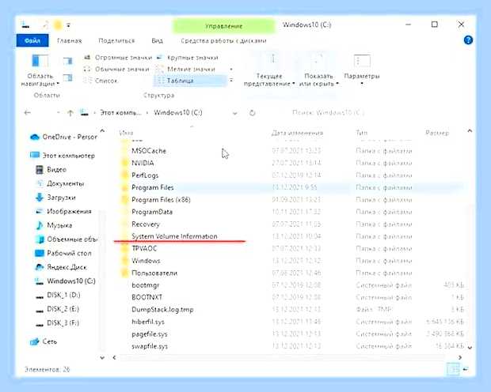Sort by Размер column header

pyautogui.click(x=437, y=133)
